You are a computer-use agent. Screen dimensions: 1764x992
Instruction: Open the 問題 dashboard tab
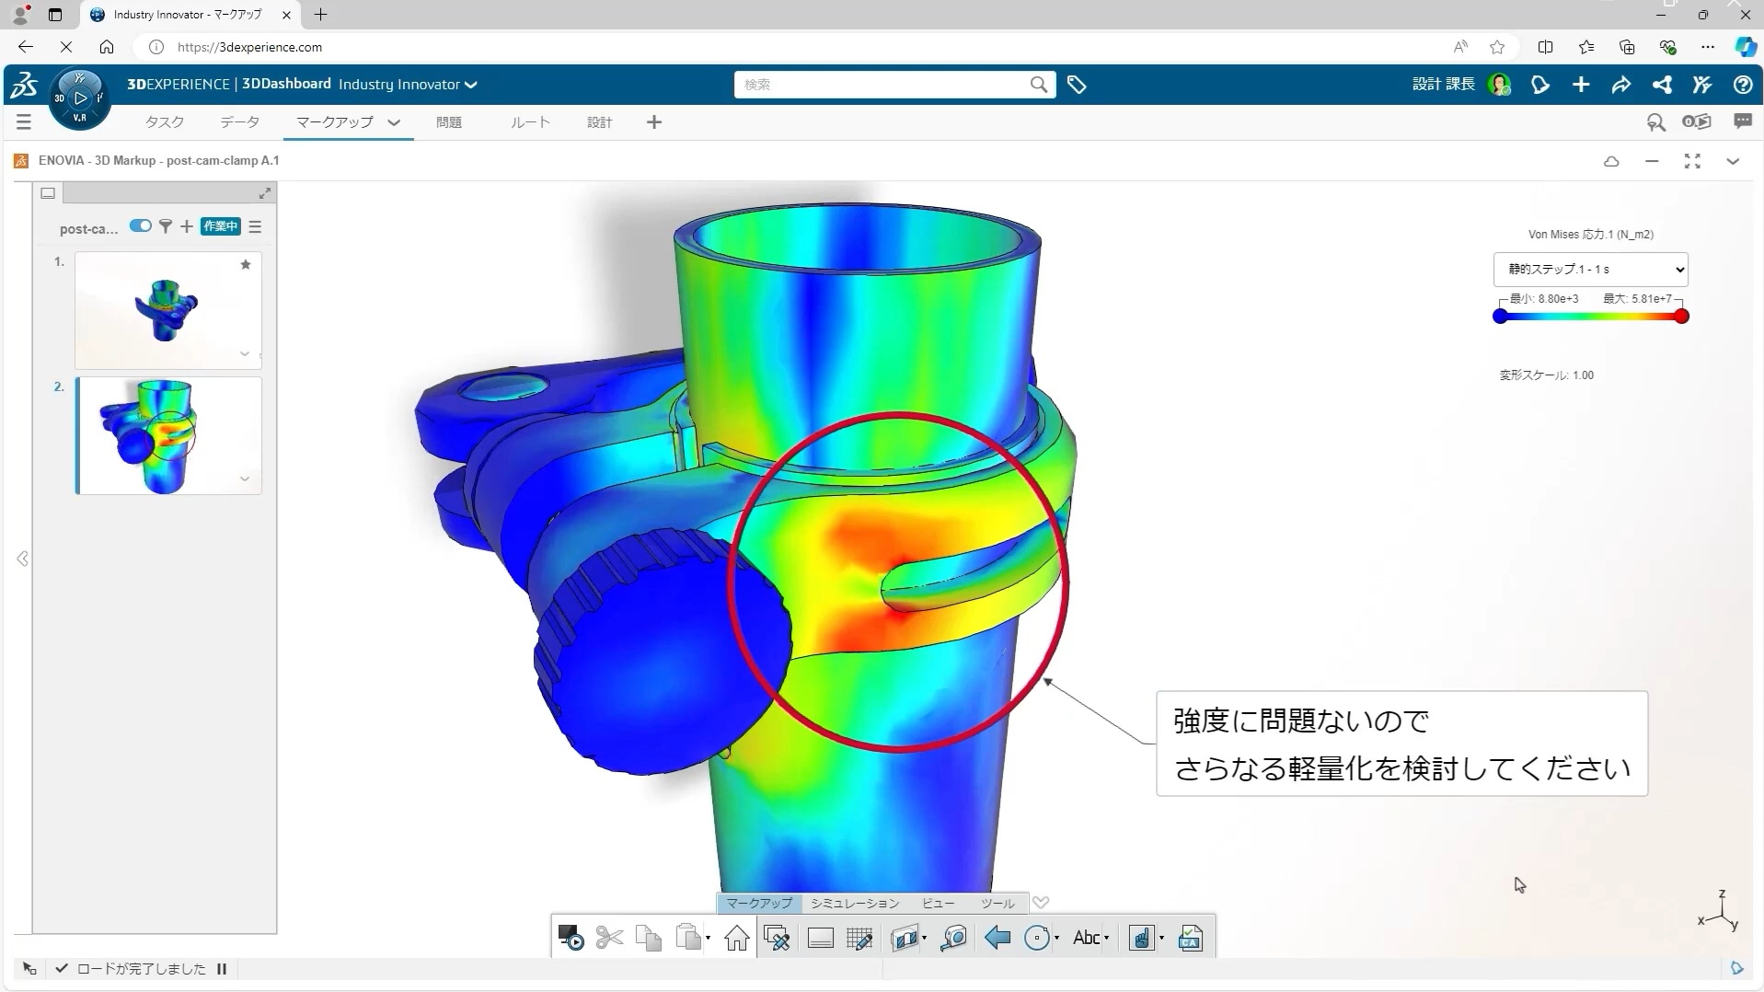click(x=448, y=122)
